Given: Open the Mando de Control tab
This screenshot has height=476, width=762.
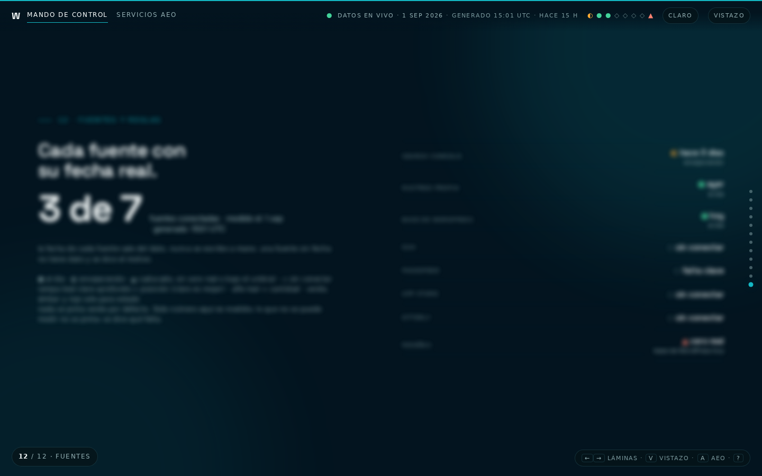Looking at the screenshot, I should [x=67, y=15].
